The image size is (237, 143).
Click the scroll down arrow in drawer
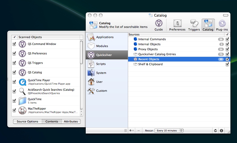click(x=82, y=115)
